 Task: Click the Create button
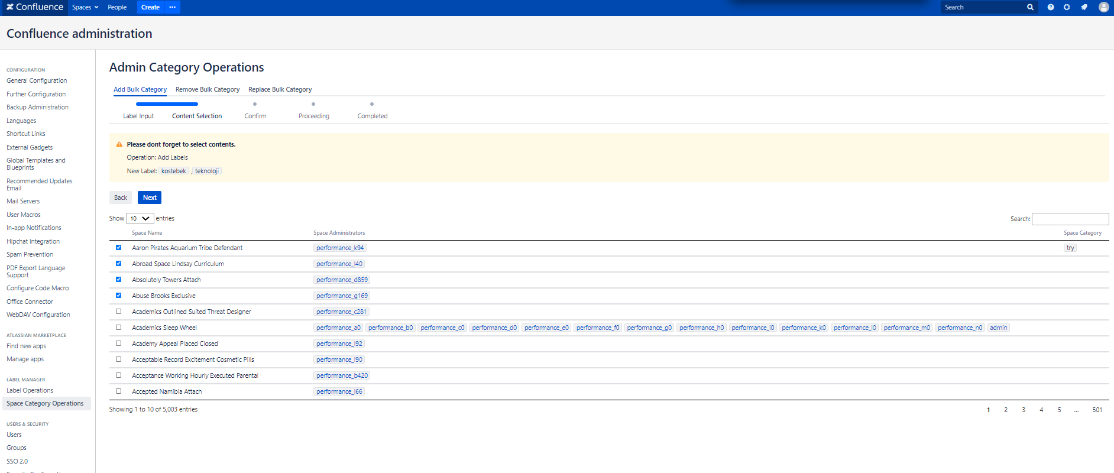150,7
